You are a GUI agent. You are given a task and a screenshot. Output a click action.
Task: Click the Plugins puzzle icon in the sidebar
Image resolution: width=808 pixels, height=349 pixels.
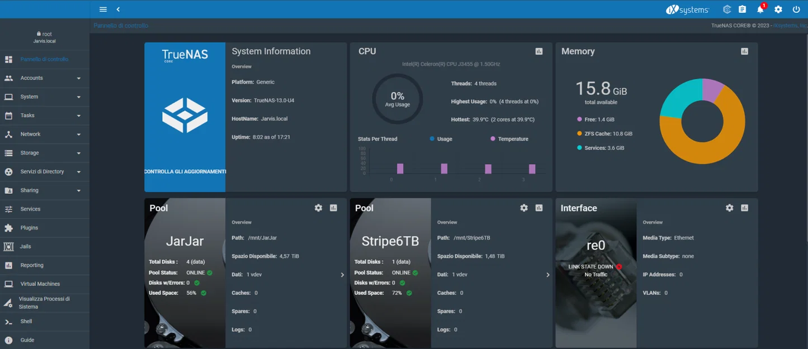(x=8, y=228)
